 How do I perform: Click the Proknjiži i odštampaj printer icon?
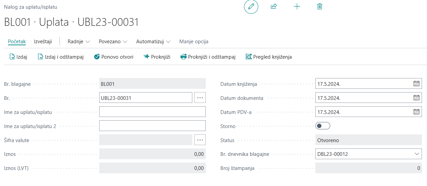click(x=184, y=57)
